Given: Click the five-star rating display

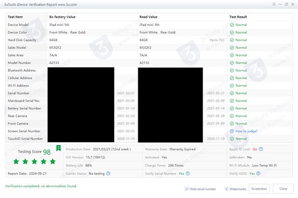Looking at the screenshot, I should pyautogui.click(x=34, y=161).
